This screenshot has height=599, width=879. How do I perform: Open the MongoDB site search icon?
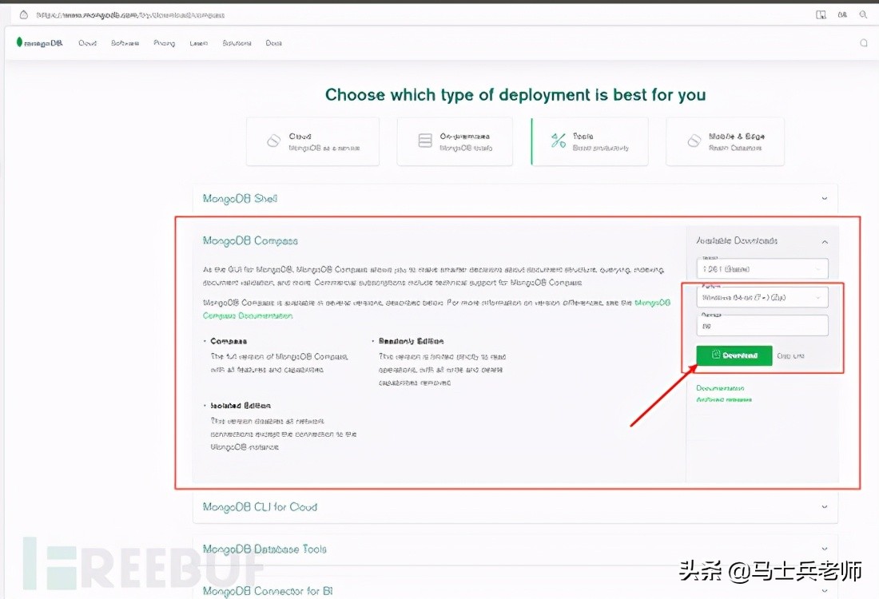(x=864, y=42)
